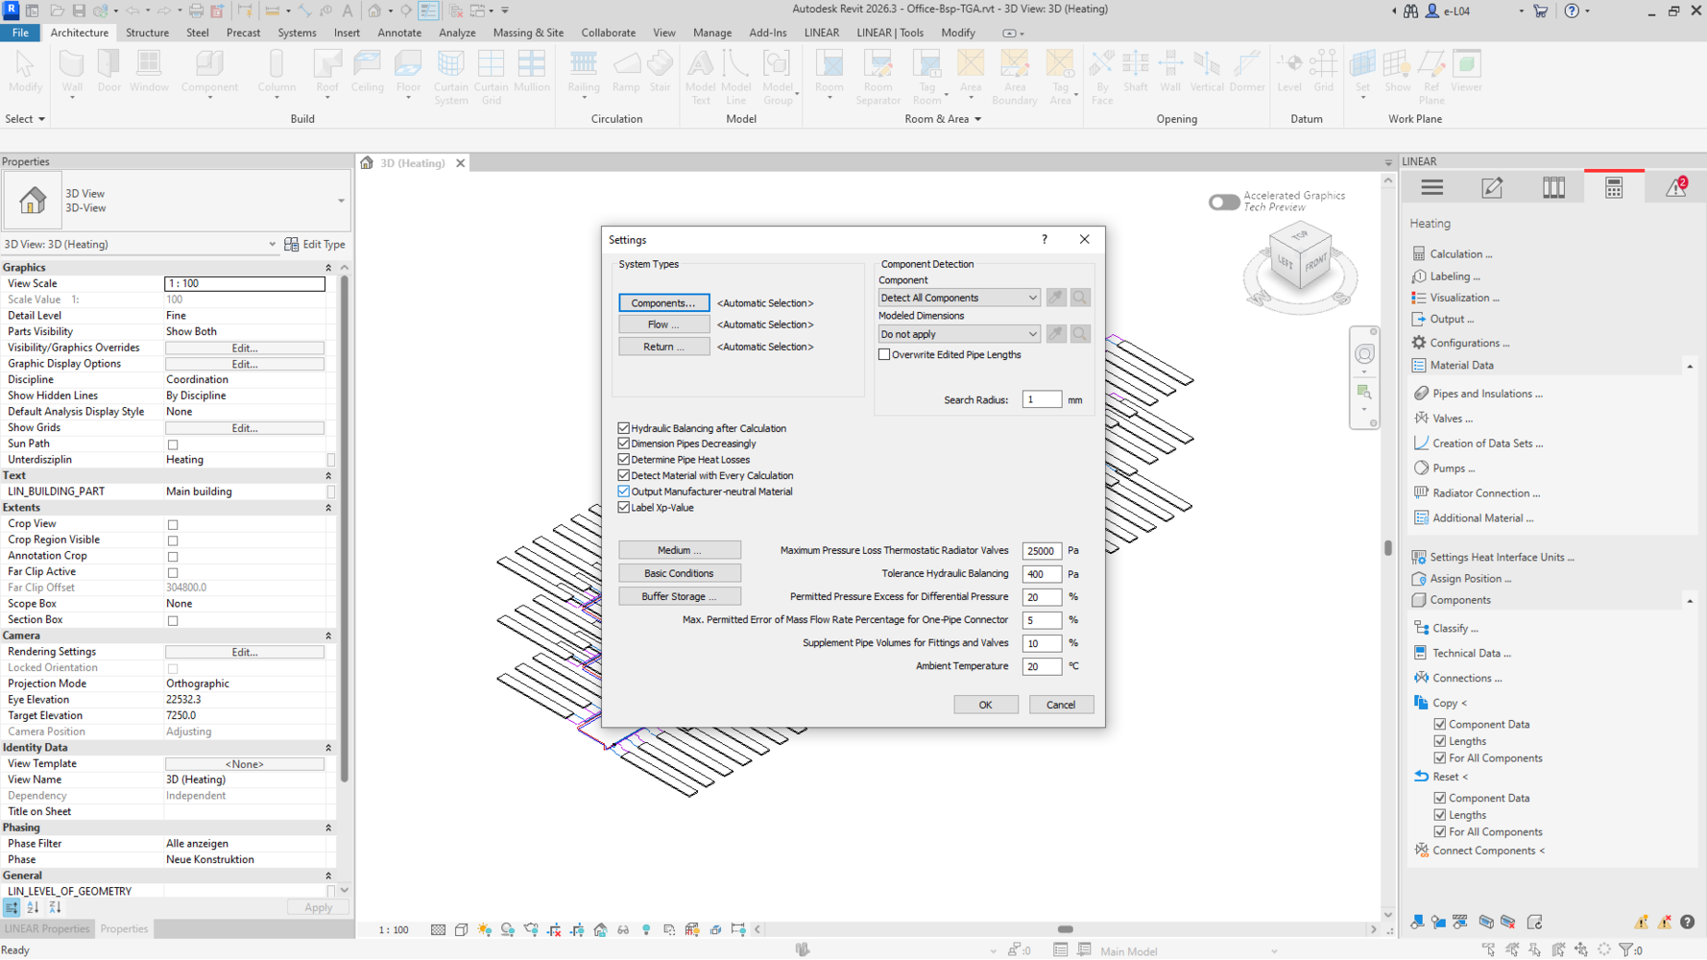Open the Detect All Components dropdown

(x=958, y=298)
